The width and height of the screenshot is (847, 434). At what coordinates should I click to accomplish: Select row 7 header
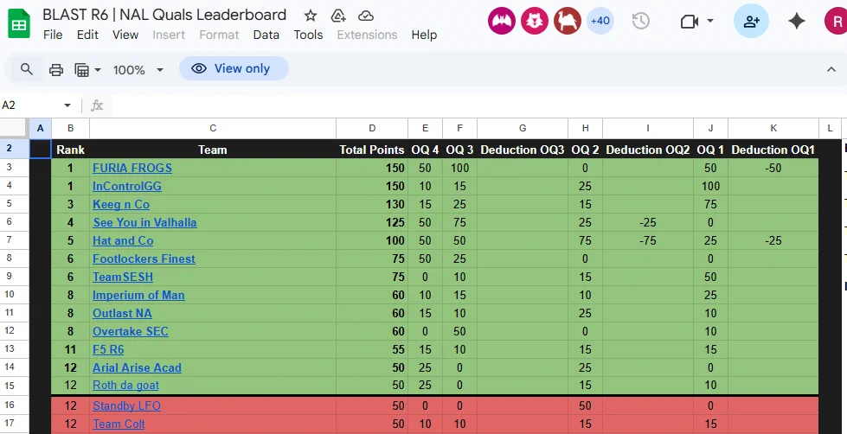coord(14,240)
